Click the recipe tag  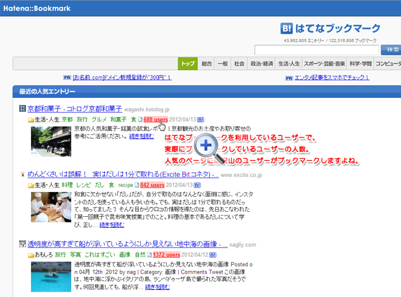point(126,185)
